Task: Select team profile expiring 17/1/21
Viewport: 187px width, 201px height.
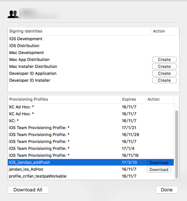Action: click(91, 128)
